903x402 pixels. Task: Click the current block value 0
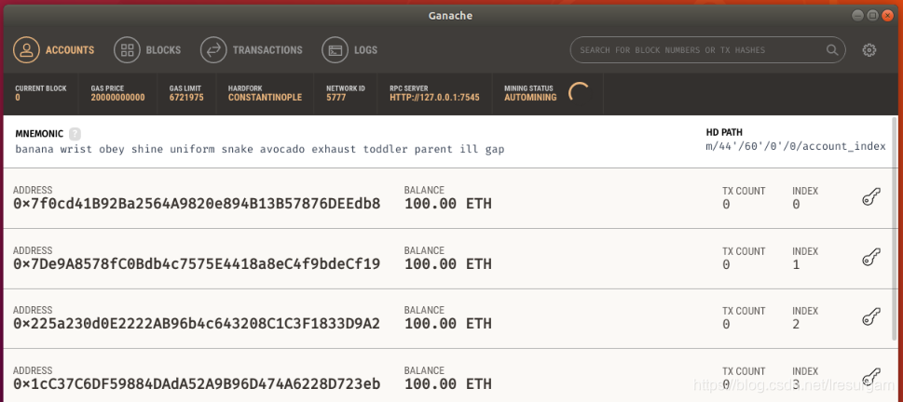coord(18,98)
